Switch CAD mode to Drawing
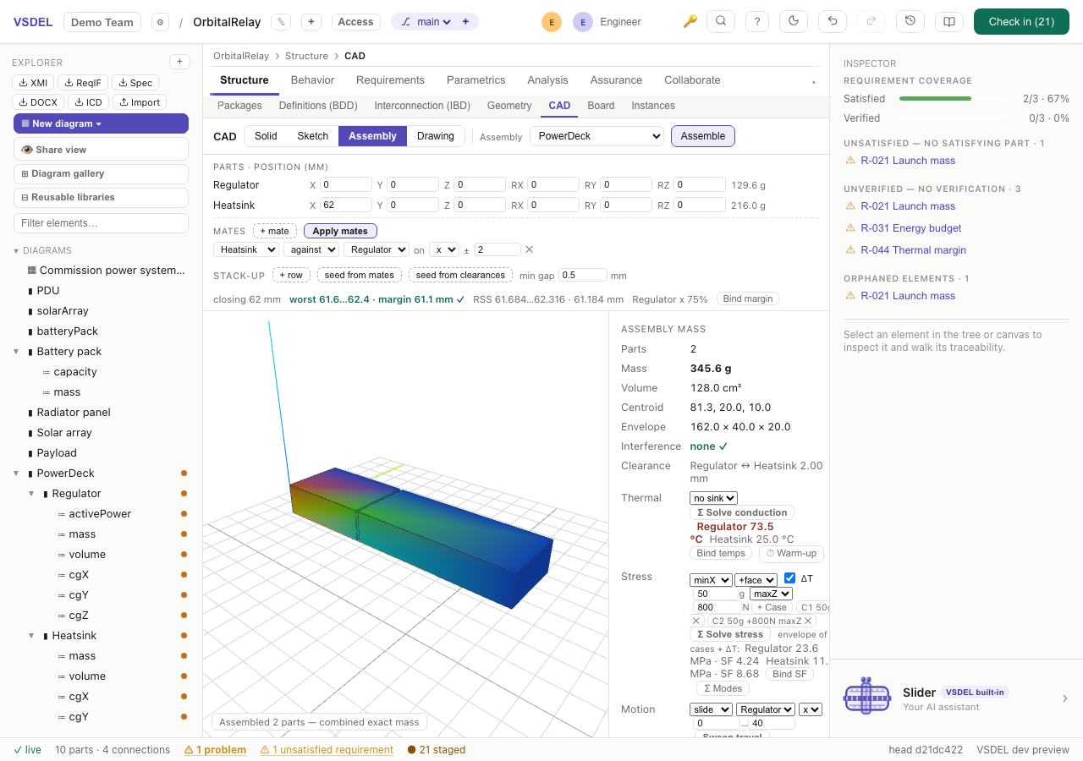Viewport: 1083px width, 761px height. click(436, 136)
